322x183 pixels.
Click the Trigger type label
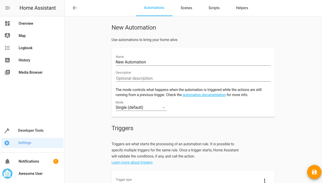tap(124, 180)
